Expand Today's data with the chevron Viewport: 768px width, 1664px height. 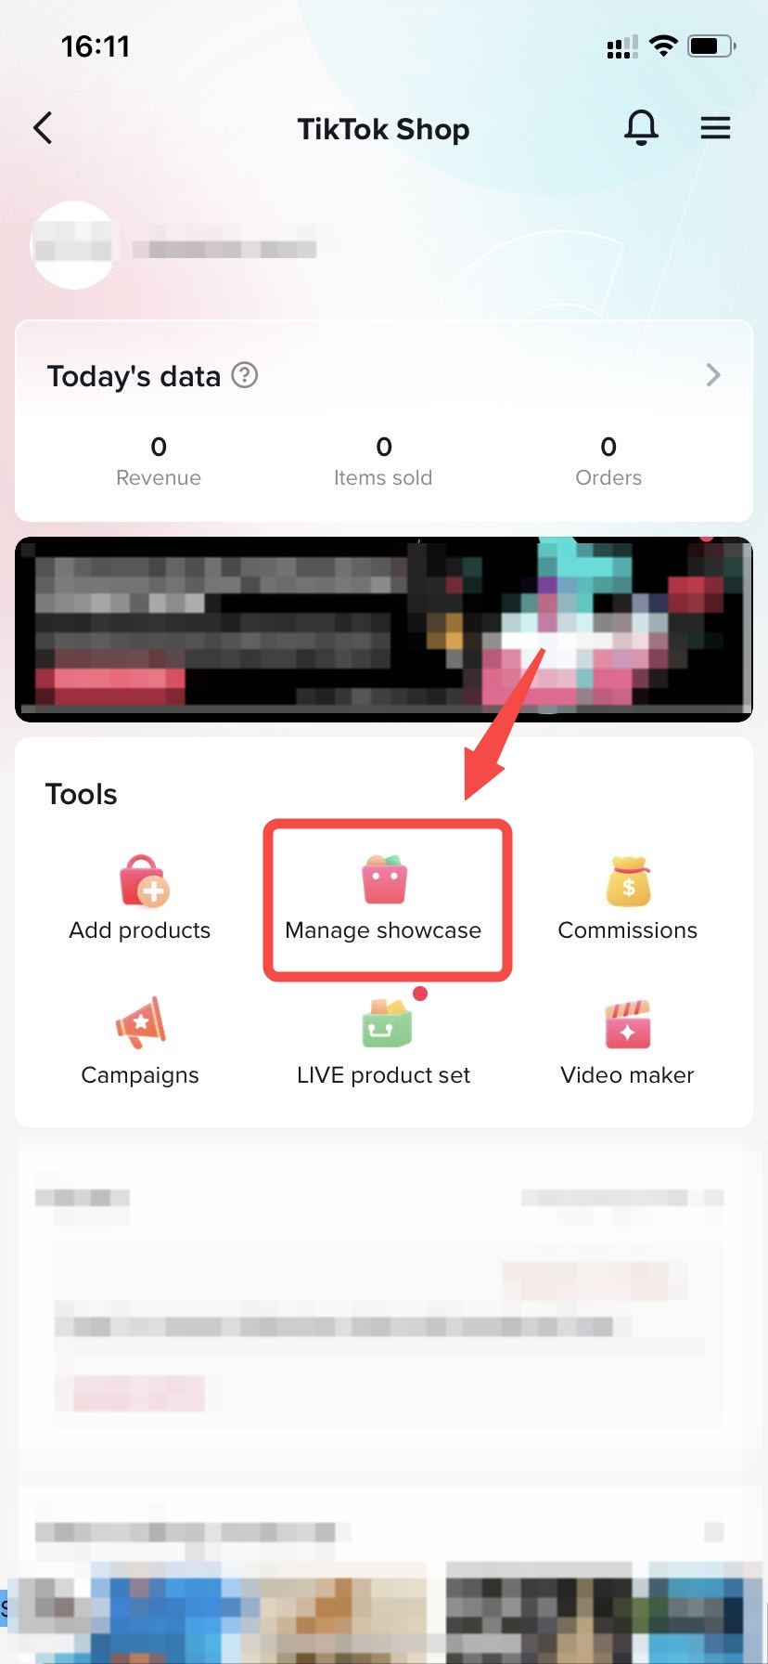click(712, 375)
